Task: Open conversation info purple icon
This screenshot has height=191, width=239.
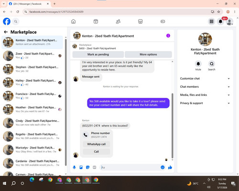Action: pos(168,36)
